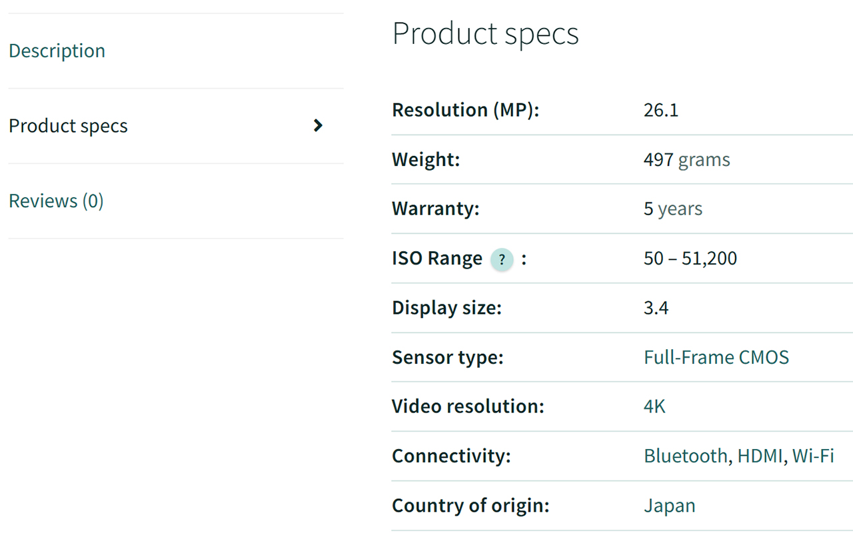This screenshot has height=533, width=853.
Task: Click the Resolution (MP) spec label
Action: [464, 110]
